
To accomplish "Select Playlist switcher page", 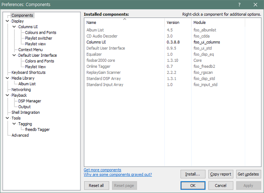I will 39,38.
